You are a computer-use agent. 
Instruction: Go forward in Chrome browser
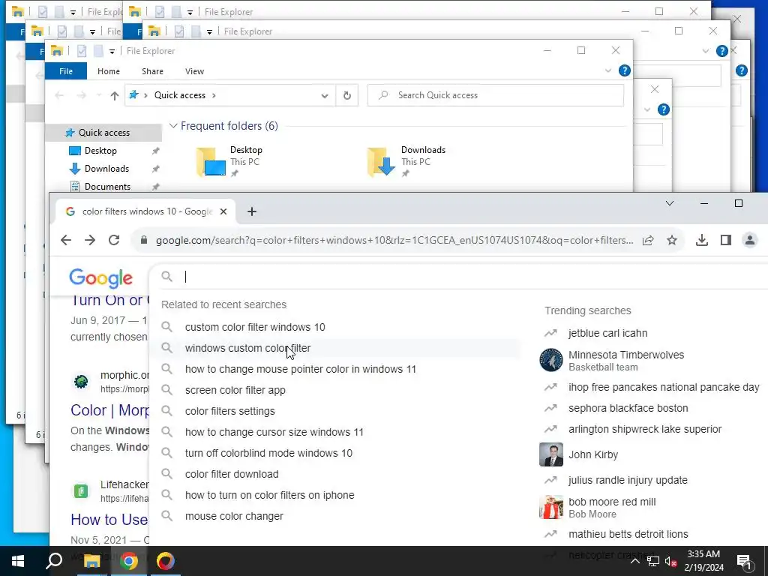[x=90, y=240]
